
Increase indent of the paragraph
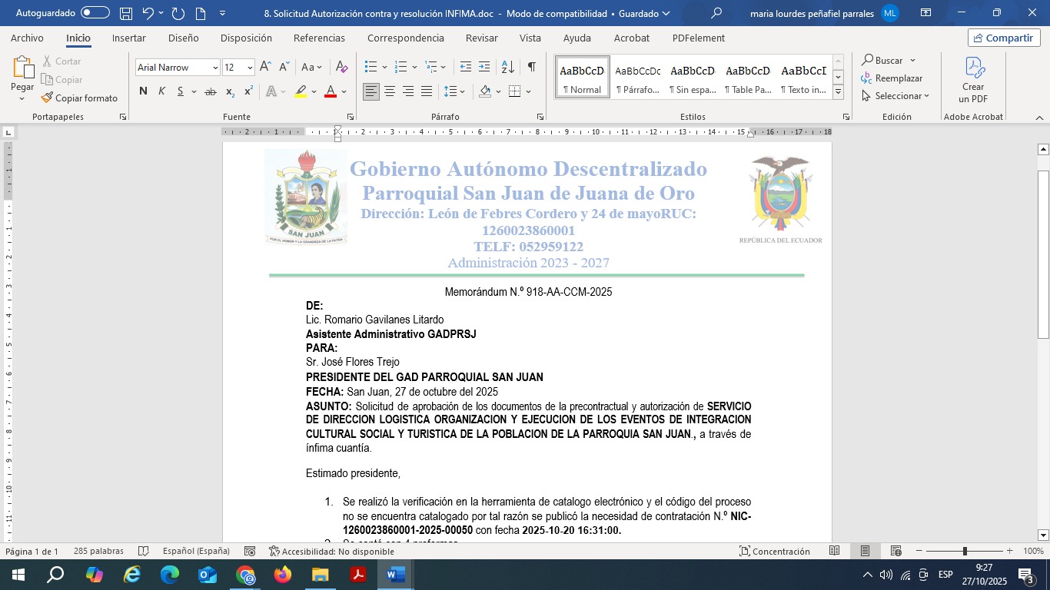(484, 68)
